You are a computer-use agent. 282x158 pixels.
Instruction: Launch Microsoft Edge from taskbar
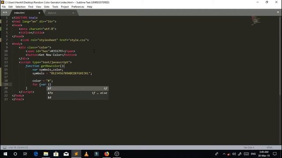pos(36,154)
